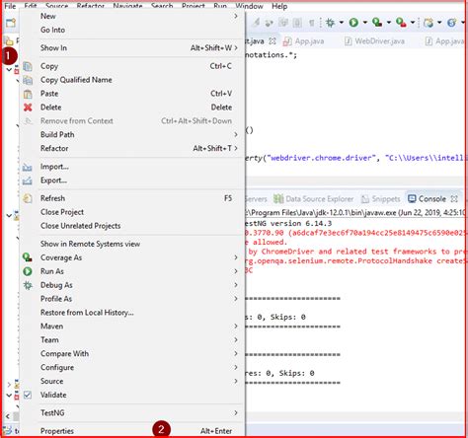
Task: Expand the Configure submenu arrow
Action: point(236,367)
